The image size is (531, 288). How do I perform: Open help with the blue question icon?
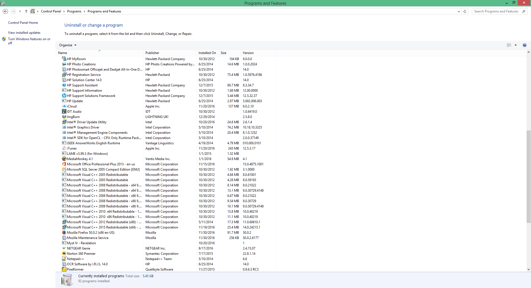click(525, 45)
